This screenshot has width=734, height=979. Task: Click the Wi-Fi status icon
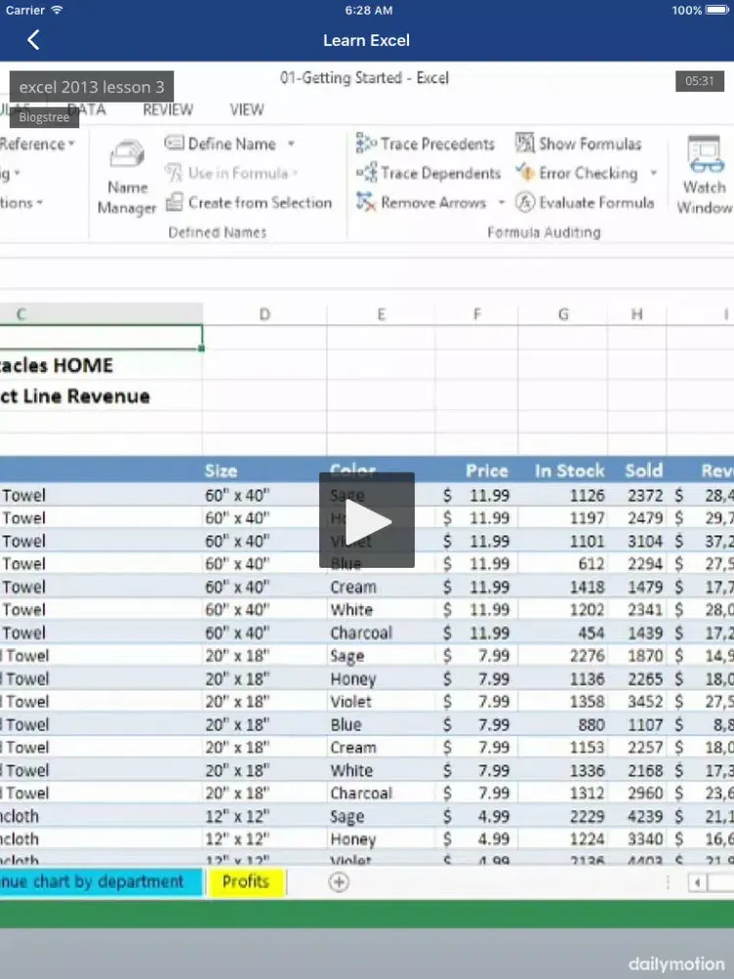(x=57, y=10)
